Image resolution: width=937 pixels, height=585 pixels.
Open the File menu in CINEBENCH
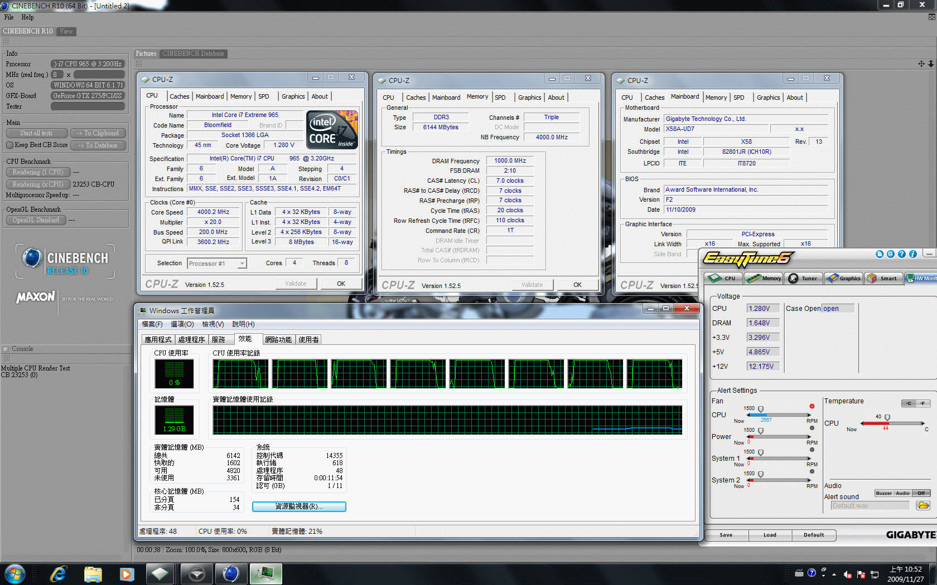pos(9,17)
